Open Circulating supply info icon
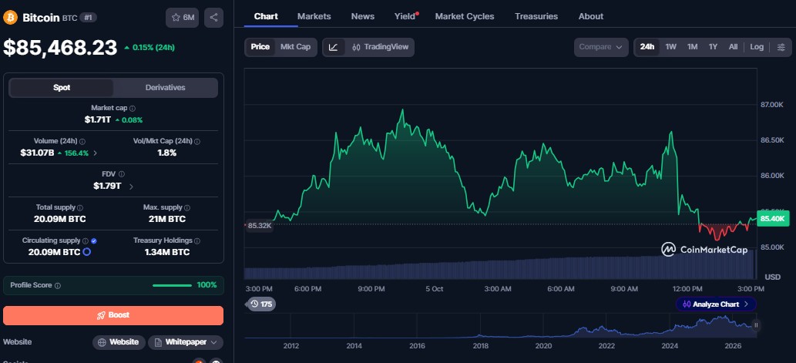 (x=86, y=240)
